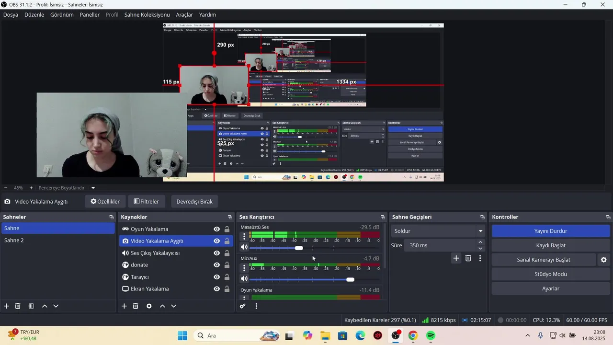Open Spotify from the taskbar
Viewport: 613px width, 345px height.
point(431,335)
